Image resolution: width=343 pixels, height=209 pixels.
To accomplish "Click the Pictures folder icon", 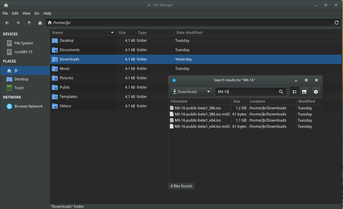I will pos(55,78).
